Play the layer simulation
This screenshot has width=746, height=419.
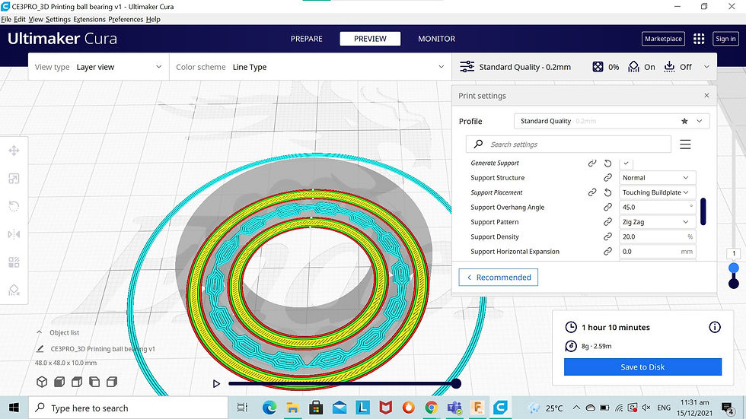[x=216, y=383]
